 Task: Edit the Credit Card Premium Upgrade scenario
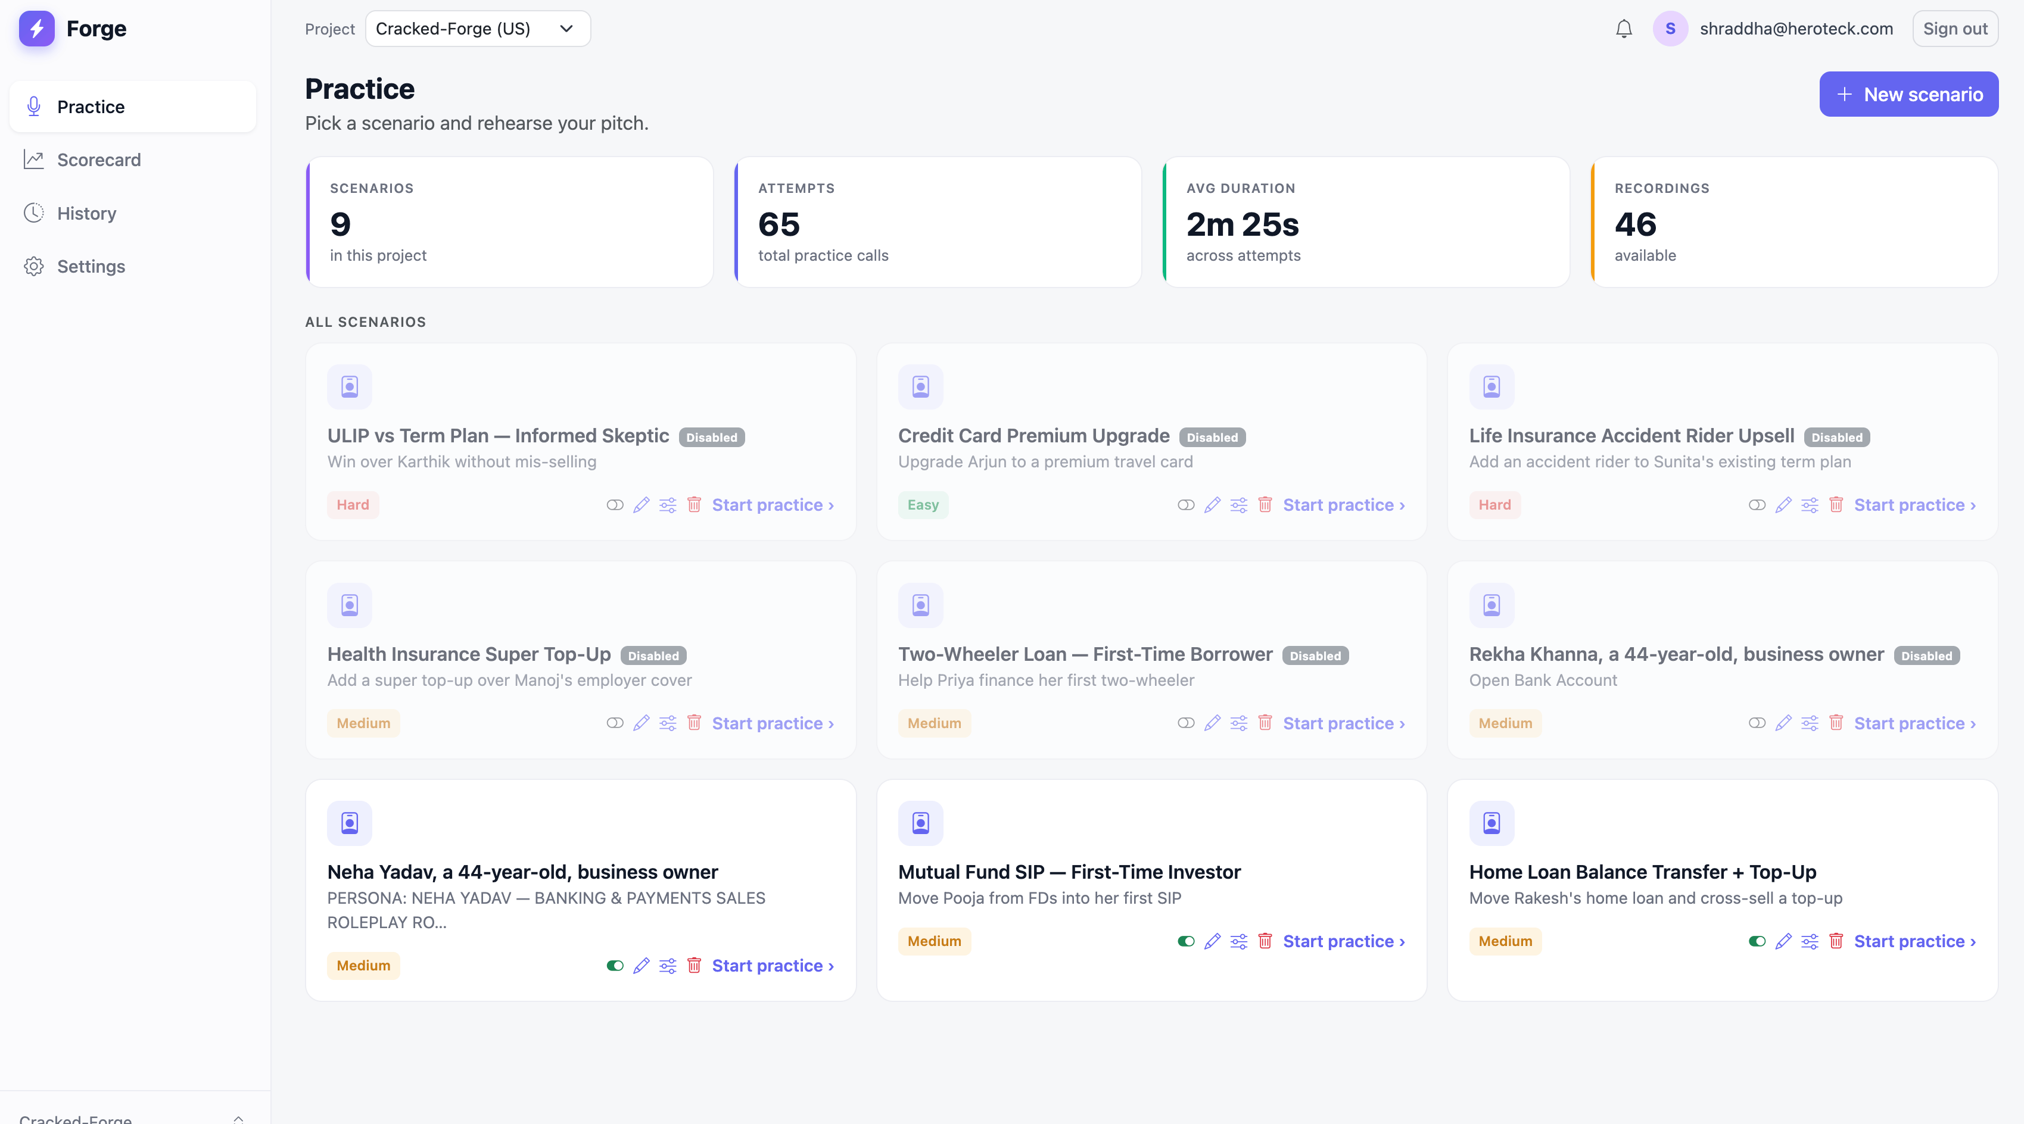click(x=1212, y=505)
